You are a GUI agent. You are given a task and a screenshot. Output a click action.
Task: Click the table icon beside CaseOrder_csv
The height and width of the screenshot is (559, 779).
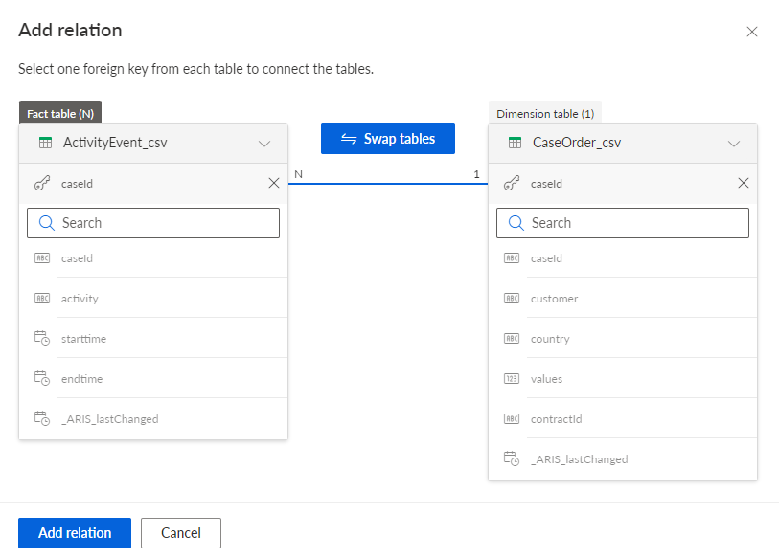[x=515, y=143]
